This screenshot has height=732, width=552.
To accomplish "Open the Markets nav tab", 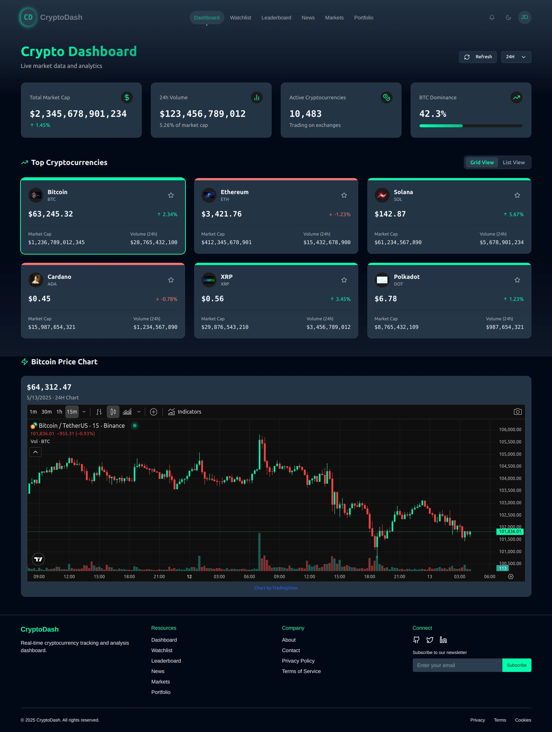I will point(334,18).
